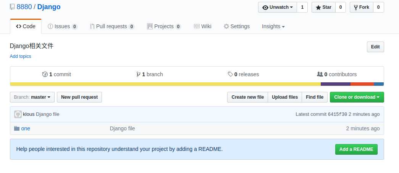The width and height of the screenshot is (399, 173).
Task: Open the Wiki tab
Action: [x=202, y=26]
